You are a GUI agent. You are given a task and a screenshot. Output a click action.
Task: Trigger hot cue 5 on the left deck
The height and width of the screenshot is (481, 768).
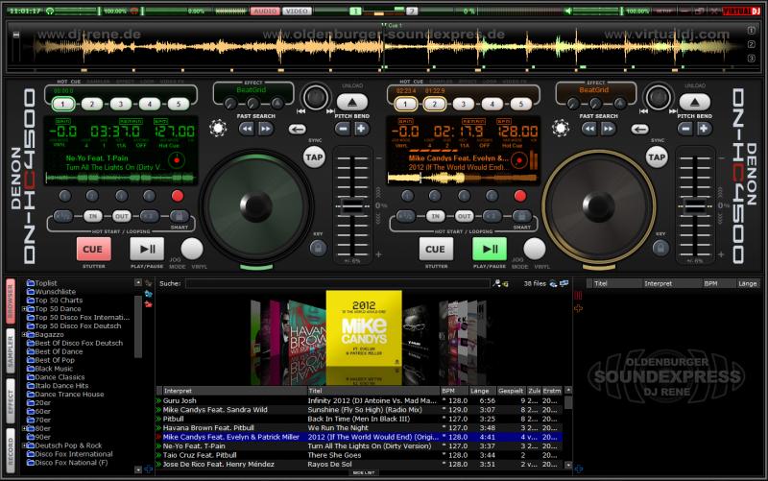179,104
